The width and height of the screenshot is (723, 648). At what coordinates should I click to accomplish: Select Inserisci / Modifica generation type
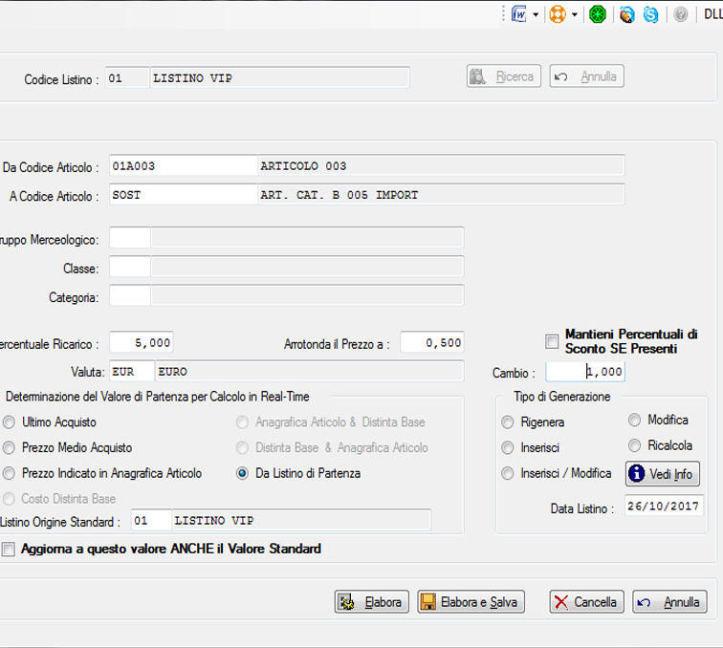(x=507, y=473)
